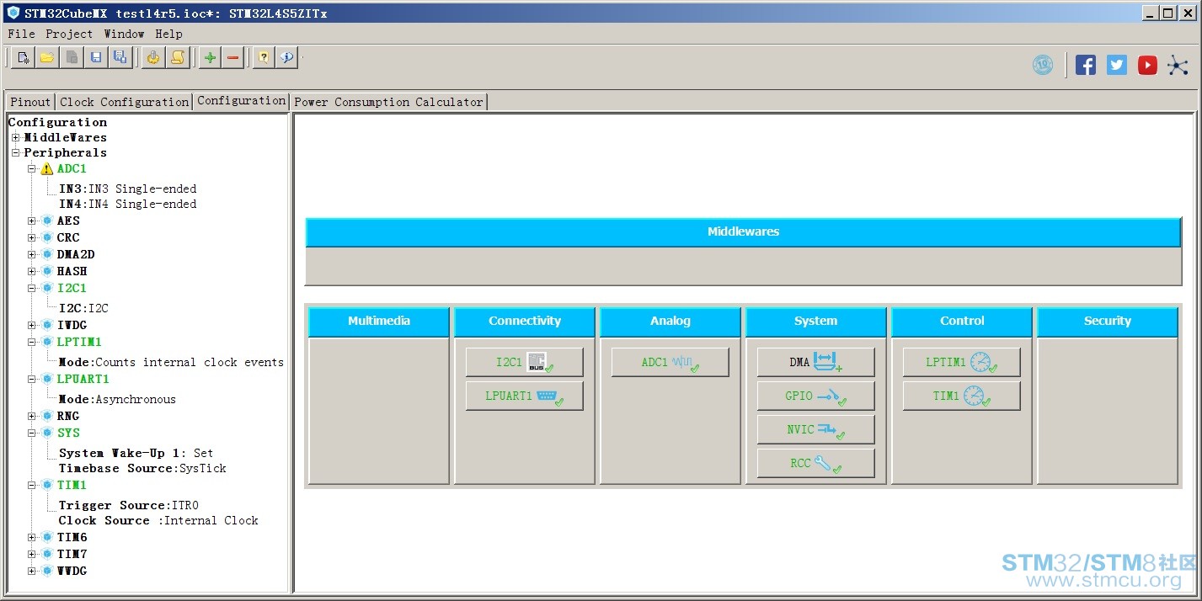Click the green plus toolbar icon
The width and height of the screenshot is (1202, 601).
[210, 57]
